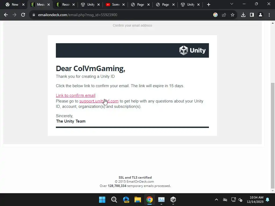Open the Google icon in address bar
Image resolution: width=275 pixels, height=206 pixels.
215,15
